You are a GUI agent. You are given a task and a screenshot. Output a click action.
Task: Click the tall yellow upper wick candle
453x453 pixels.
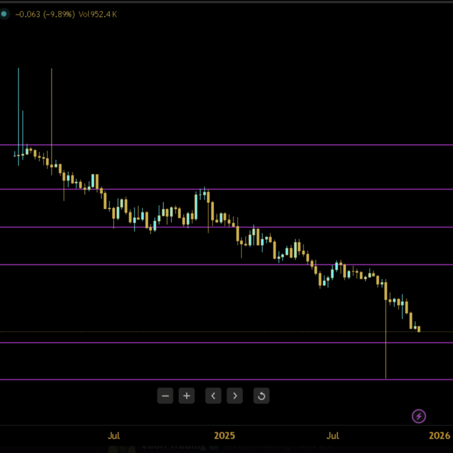pyautogui.click(x=52, y=116)
